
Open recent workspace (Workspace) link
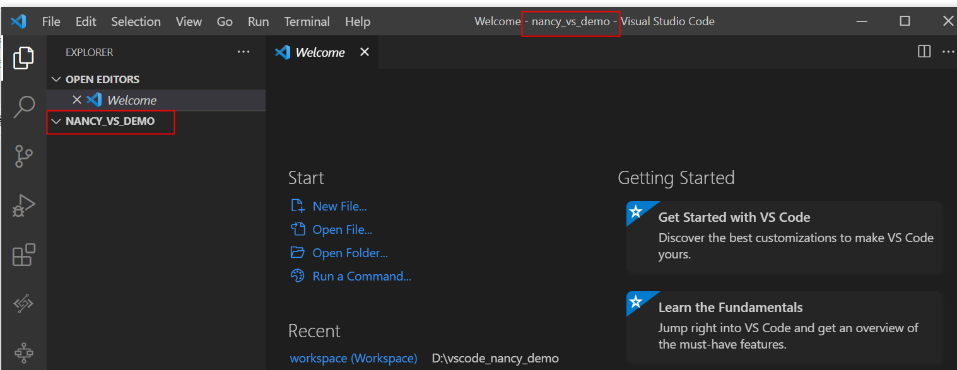coord(353,358)
